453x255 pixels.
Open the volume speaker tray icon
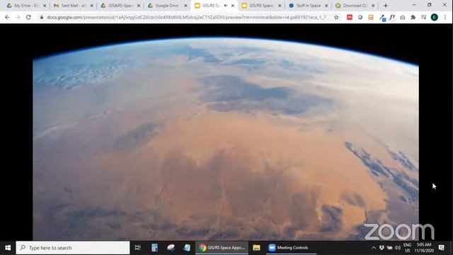[398, 248]
